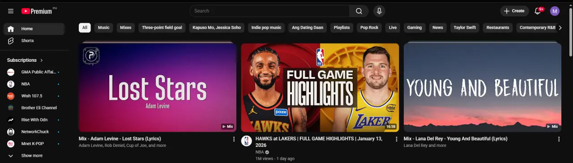The image size is (573, 163).
Task: Open title Mix - Adam Levine - Lost Stars
Action: (x=120, y=139)
